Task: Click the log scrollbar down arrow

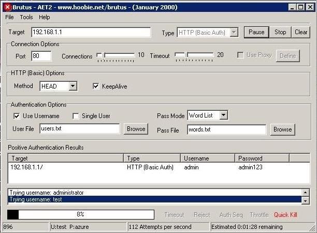Action: tap(305, 201)
